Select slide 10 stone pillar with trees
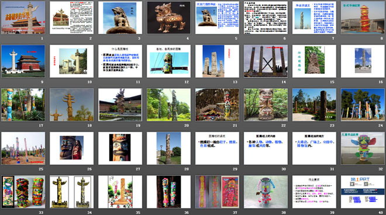The width and height of the screenshot is (386, 215). [x=71, y=61]
